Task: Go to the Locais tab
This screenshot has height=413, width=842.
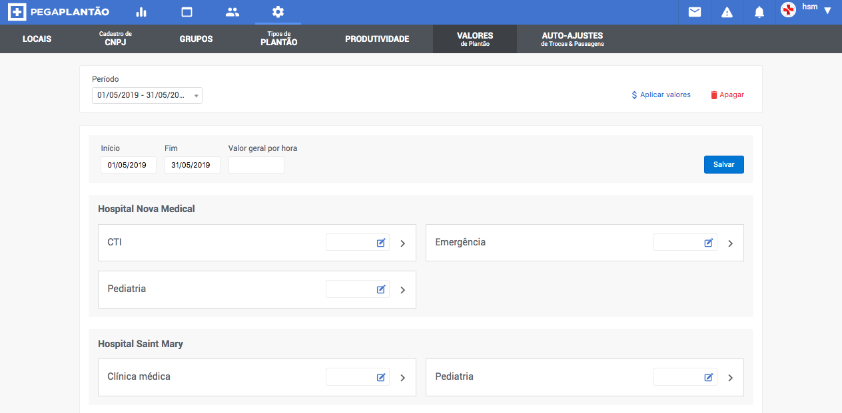Action: point(37,39)
